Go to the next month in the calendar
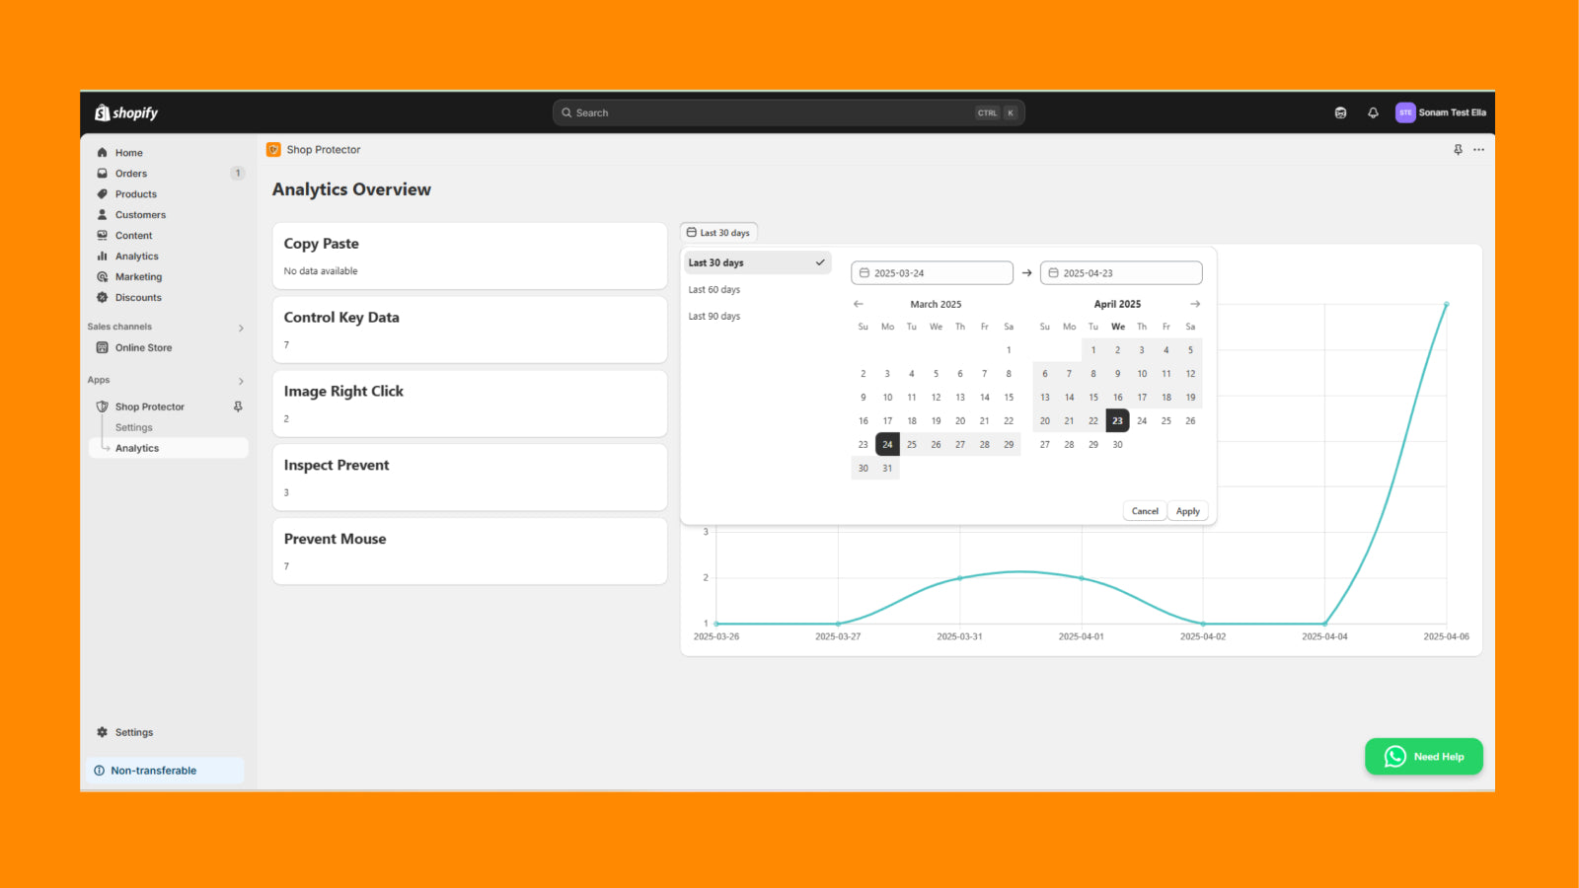This screenshot has height=888, width=1579. click(1195, 304)
